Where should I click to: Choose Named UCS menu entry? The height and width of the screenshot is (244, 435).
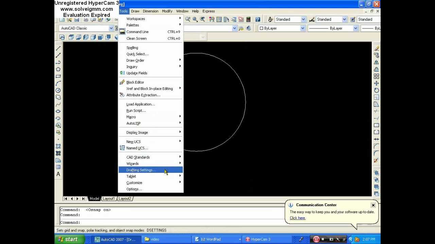[x=151, y=148]
